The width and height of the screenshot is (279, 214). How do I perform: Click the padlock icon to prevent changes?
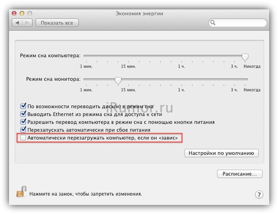coord(21,192)
